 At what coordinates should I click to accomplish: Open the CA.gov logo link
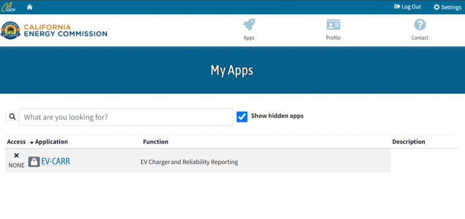point(9,7)
